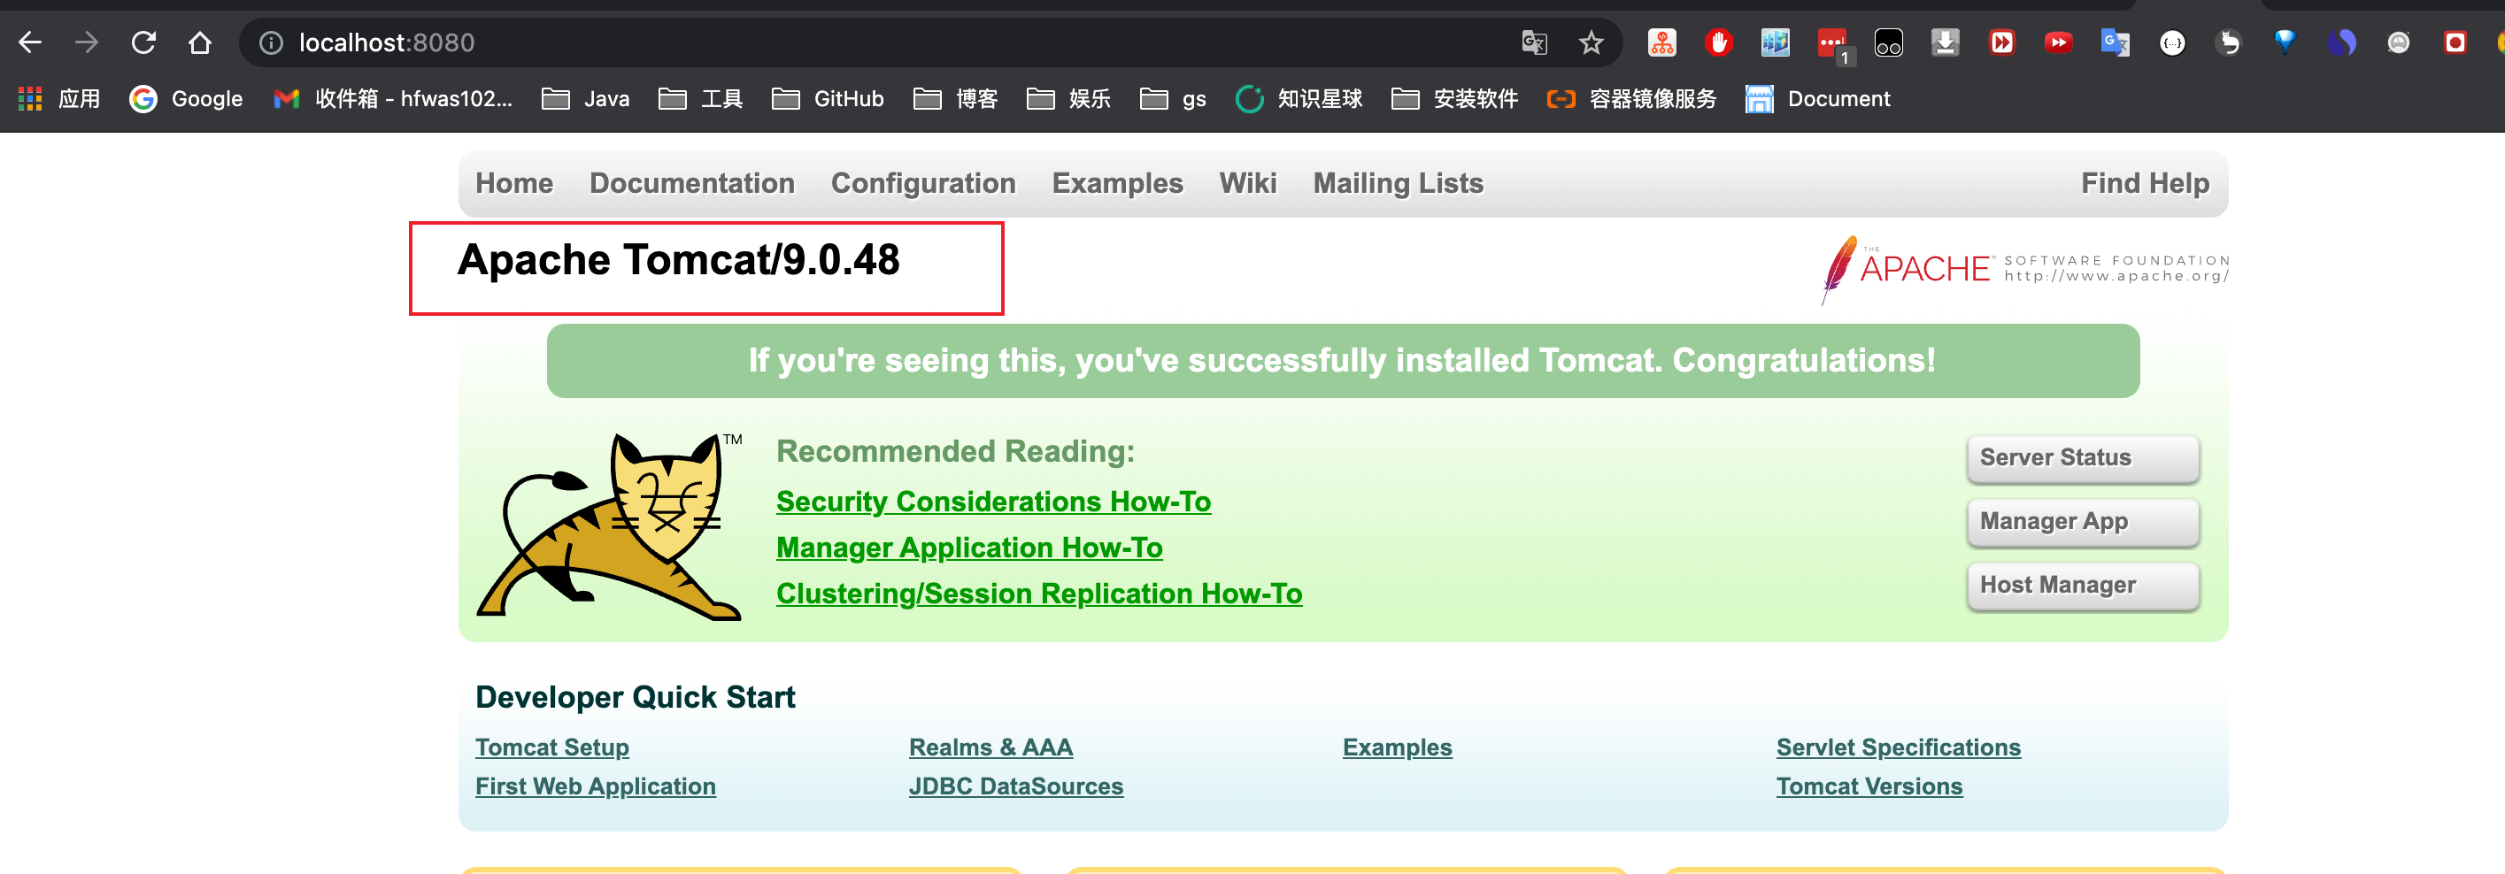The height and width of the screenshot is (874, 2505).
Task: Open the 容器镜像服务 bookmark
Action: click(1631, 99)
